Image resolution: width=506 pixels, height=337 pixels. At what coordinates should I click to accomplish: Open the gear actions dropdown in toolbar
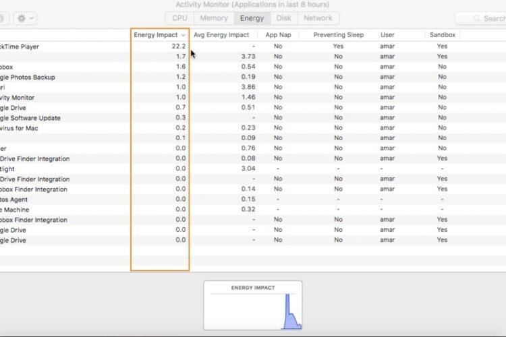(25, 18)
